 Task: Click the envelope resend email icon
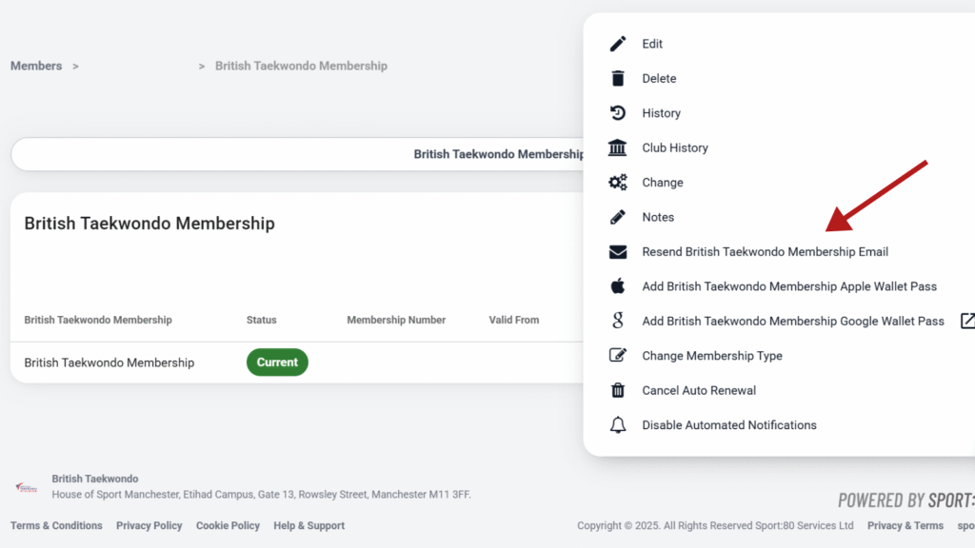pyautogui.click(x=618, y=252)
